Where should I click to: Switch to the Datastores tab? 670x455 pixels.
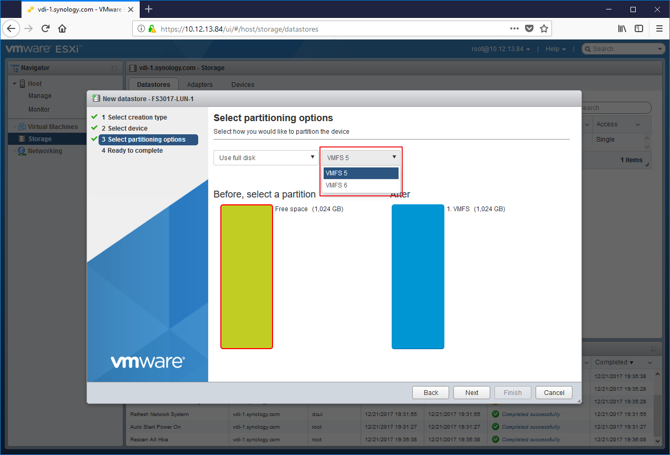153,84
